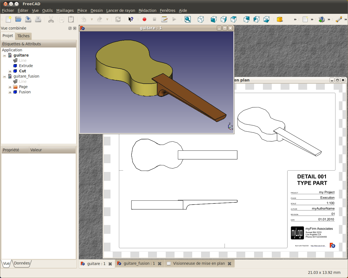Expand the Cut tree node
The width and height of the screenshot is (348, 278).
[10, 71]
